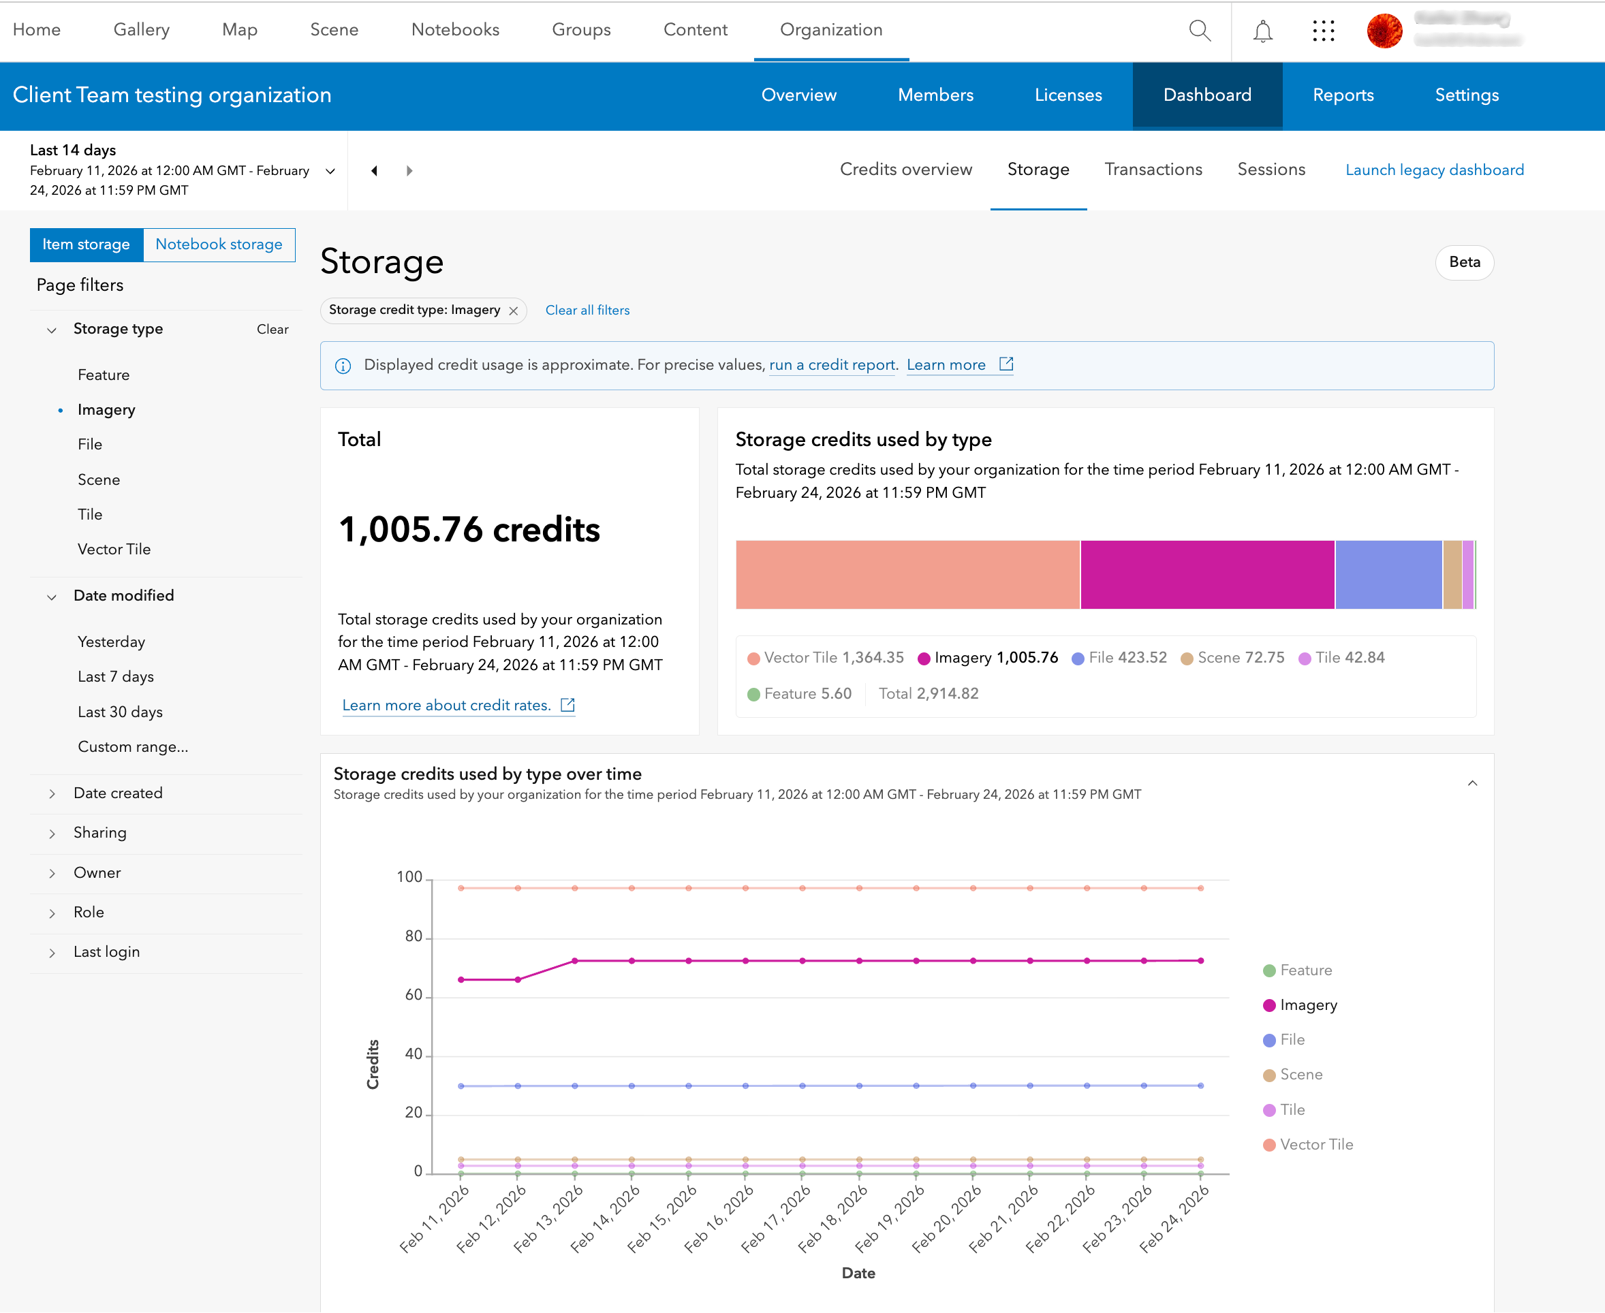Remove the Imagery filter chip with X
Image resolution: width=1605 pixels, height=1313 pixels.
click(x=514, y=311)
